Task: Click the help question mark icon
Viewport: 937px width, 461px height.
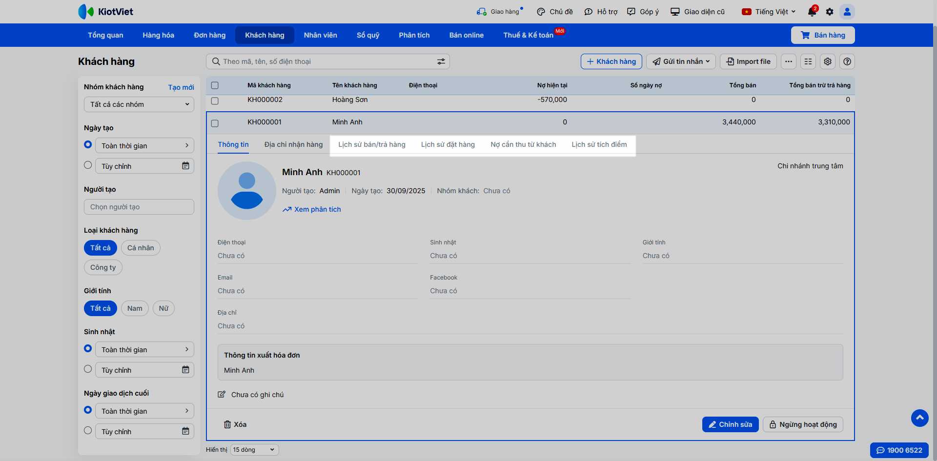Action: (847, 61)
